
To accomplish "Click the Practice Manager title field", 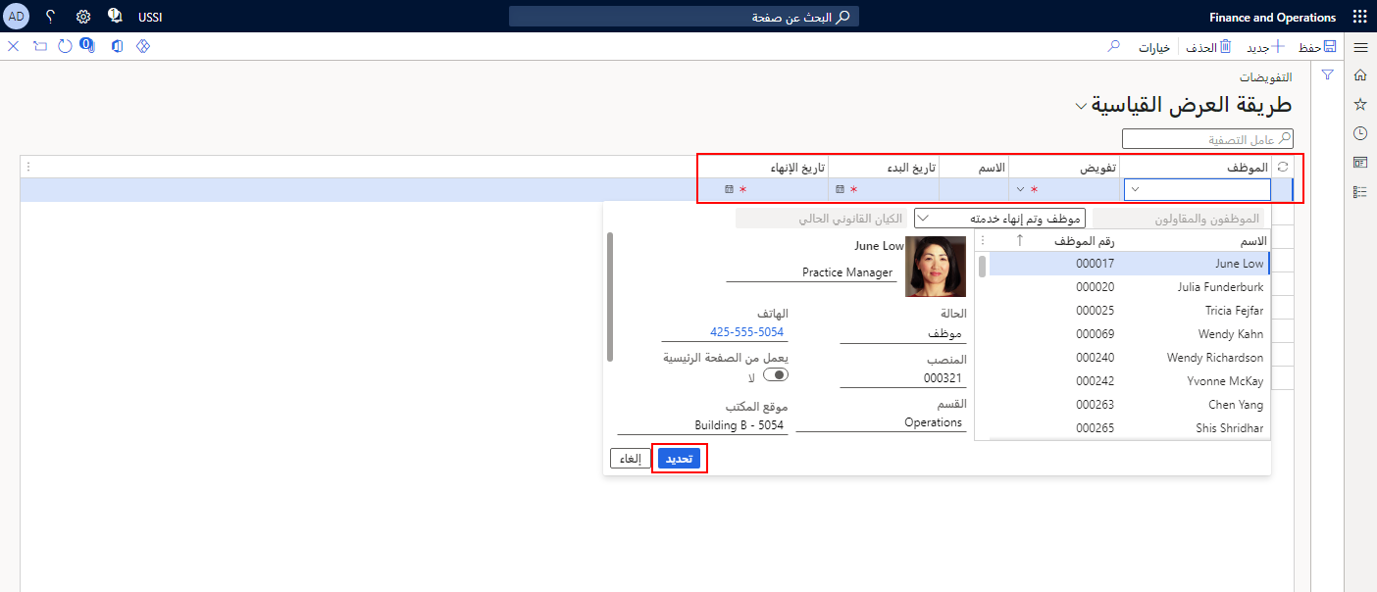I will 811,272.
